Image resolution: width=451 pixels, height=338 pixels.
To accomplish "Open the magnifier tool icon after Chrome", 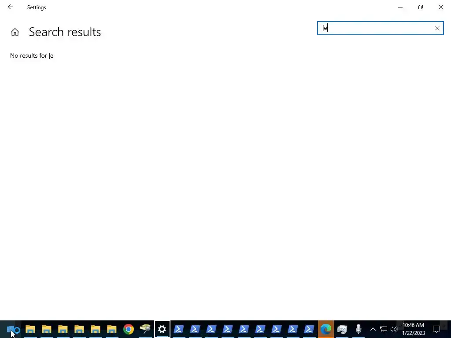I will coord(145,329).
